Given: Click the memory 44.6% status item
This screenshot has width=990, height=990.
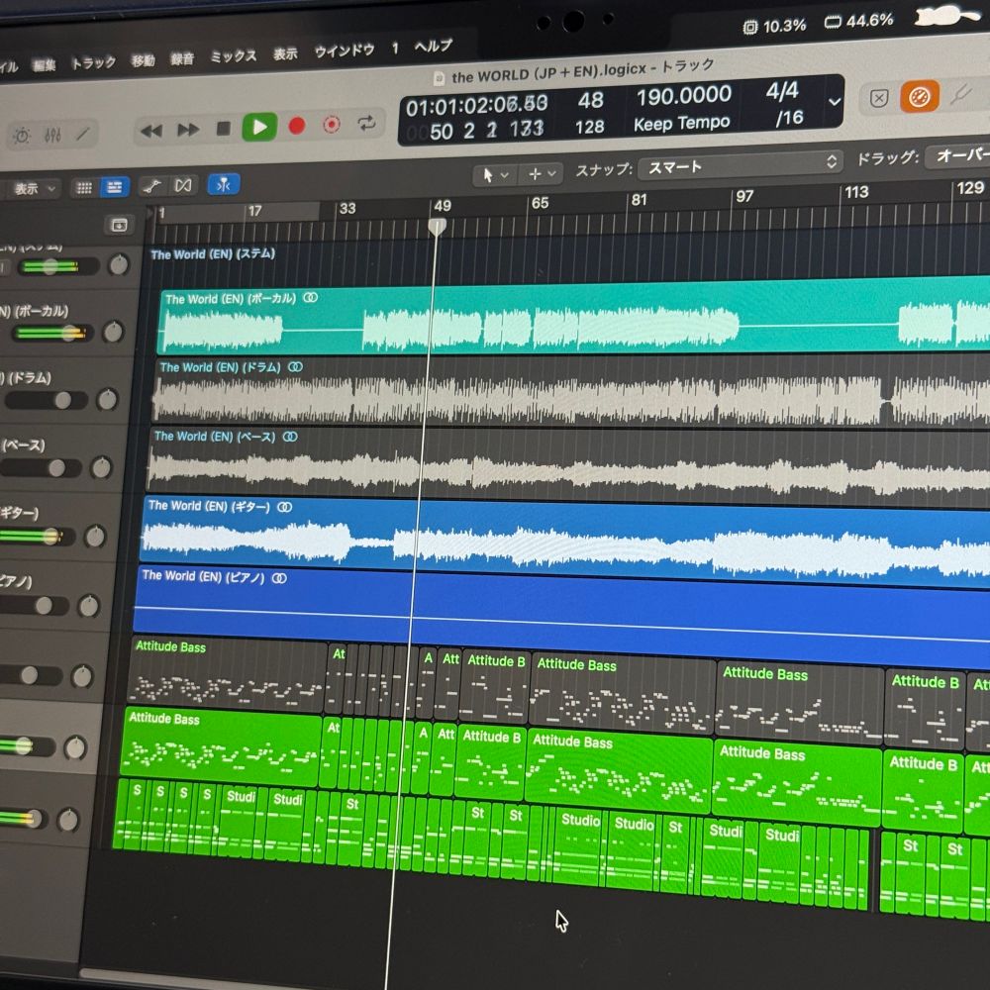Looking at the screenshot, I should 858,22.
